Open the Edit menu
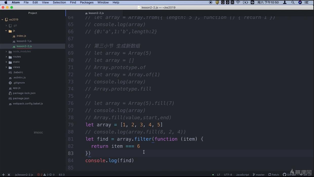This screenshot has width=314, height=177. (x=35, y=2)
